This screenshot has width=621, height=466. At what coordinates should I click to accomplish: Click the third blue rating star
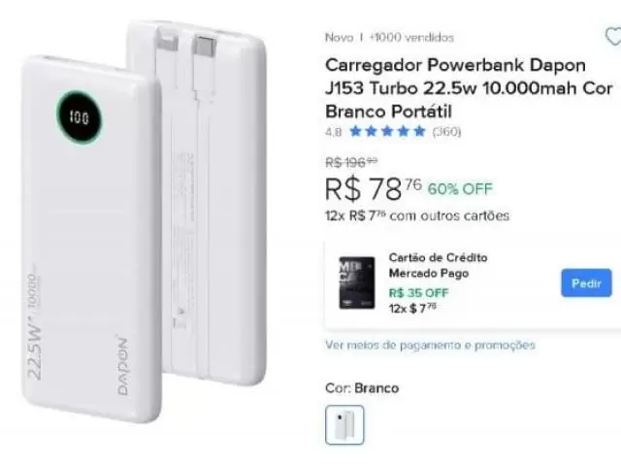(387, 131)
